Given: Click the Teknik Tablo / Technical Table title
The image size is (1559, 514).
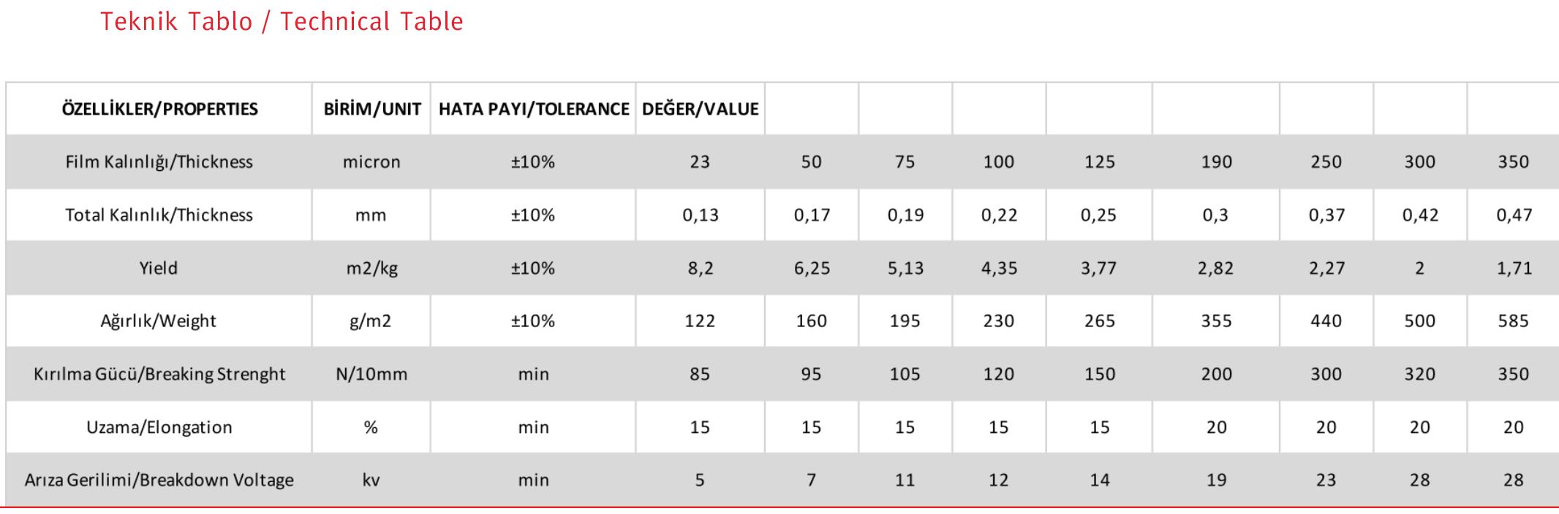Looking at the screenshot, I should coord(282,22).
